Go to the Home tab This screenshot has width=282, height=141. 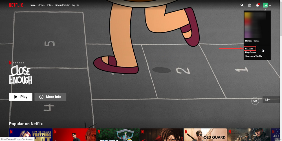(x=32, y=5)
